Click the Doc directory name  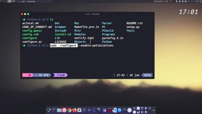57,23
